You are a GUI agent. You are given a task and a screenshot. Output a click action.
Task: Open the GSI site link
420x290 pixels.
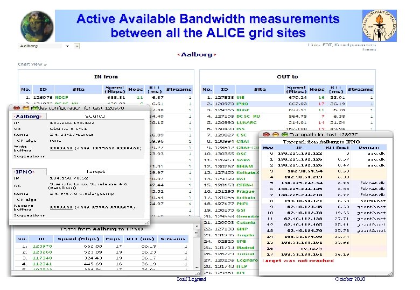pyautogui.click(x=241, y=210)
